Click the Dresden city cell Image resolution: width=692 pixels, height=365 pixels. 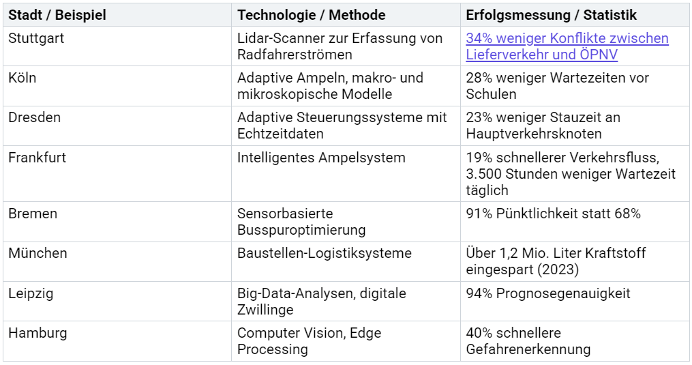pyautogui.click(x=35, y=117)
